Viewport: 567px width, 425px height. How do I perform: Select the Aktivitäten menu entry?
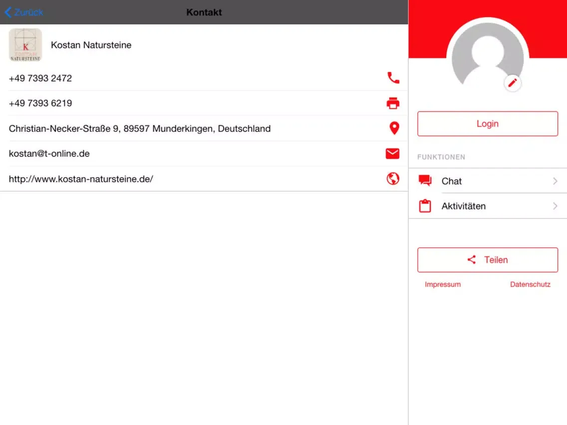point(488,206)
